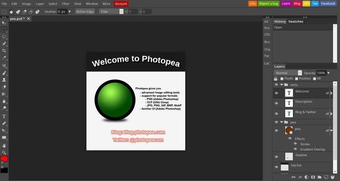Select the Rectangle shape tool
Viewport: 340px width, 181px height.
[4, 137]
